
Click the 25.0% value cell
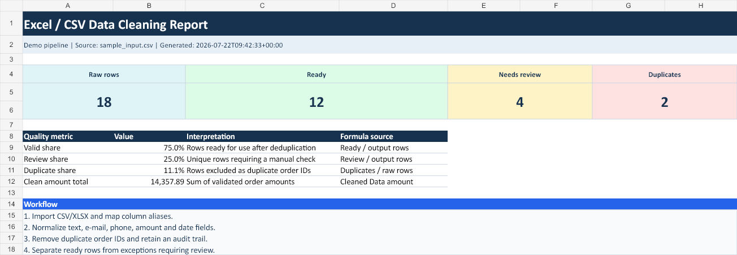149,159
